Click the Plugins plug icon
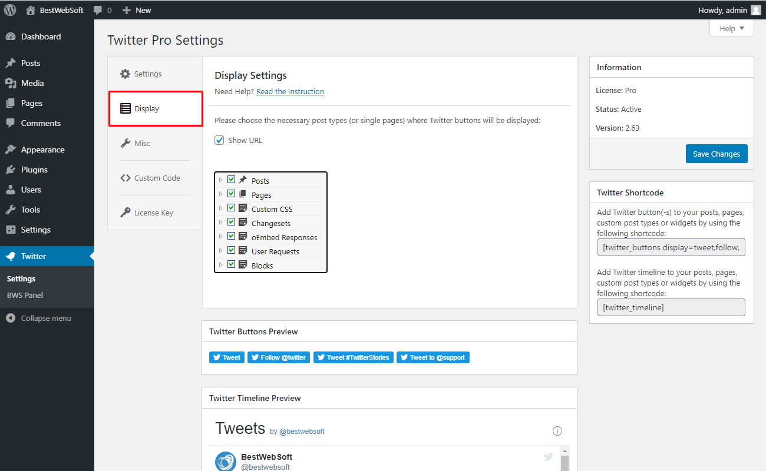 11,170
